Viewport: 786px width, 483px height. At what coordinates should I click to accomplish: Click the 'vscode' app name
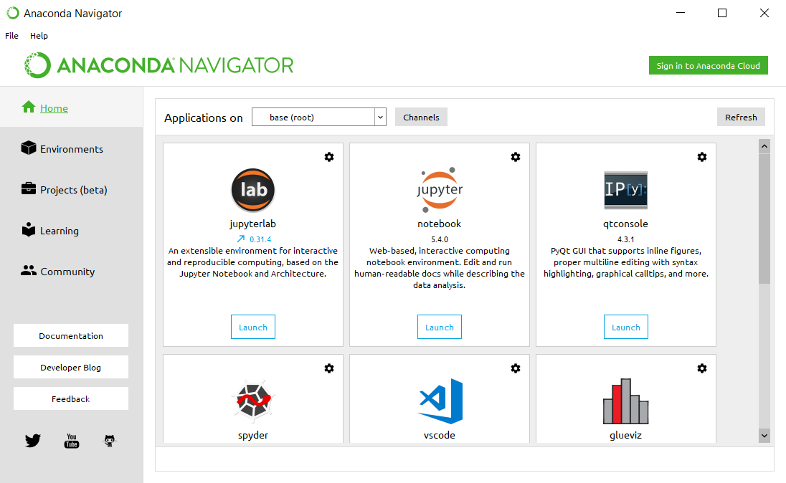click(439, 435)
